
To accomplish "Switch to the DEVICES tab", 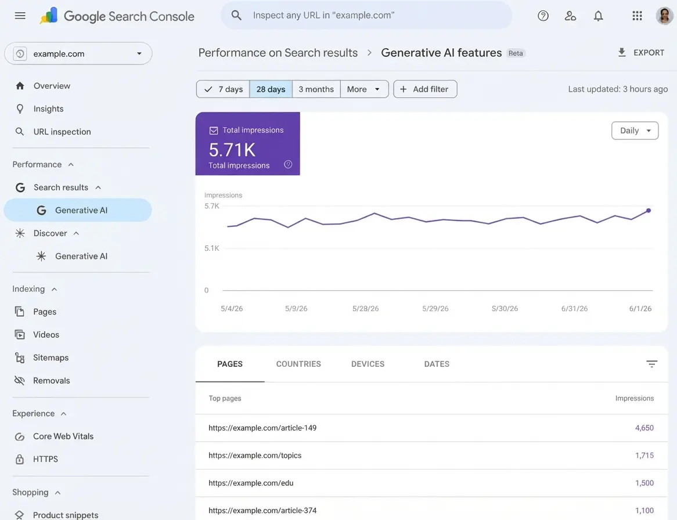I will click(x=368, y=364).
